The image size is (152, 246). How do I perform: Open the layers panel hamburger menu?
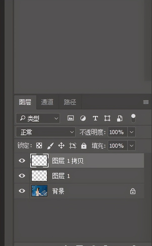[146, 102]
